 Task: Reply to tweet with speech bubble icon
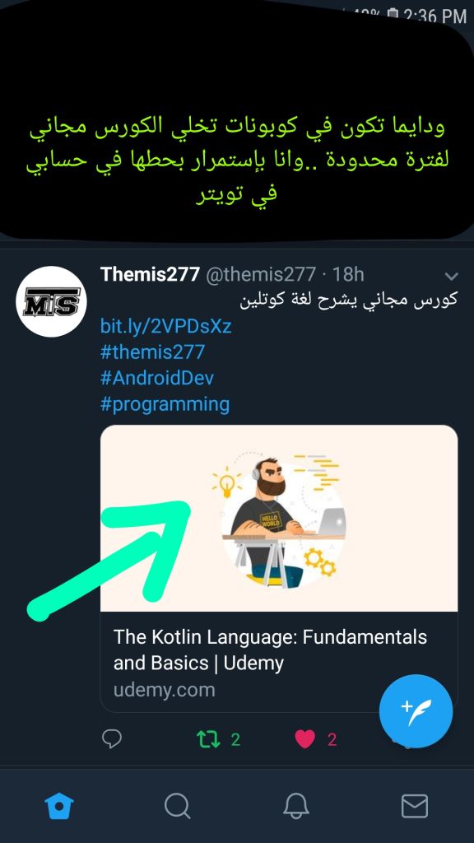click(112, 739)
